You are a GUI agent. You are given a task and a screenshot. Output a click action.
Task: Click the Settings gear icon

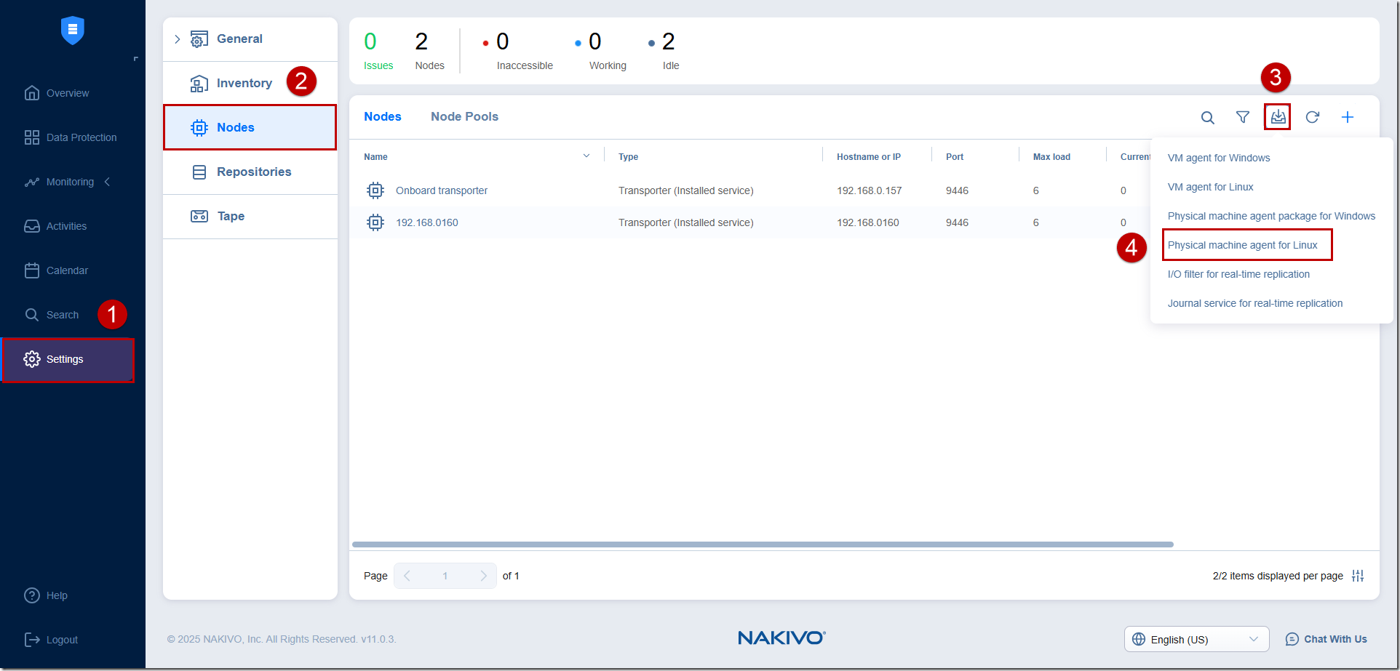pos(32,359)
